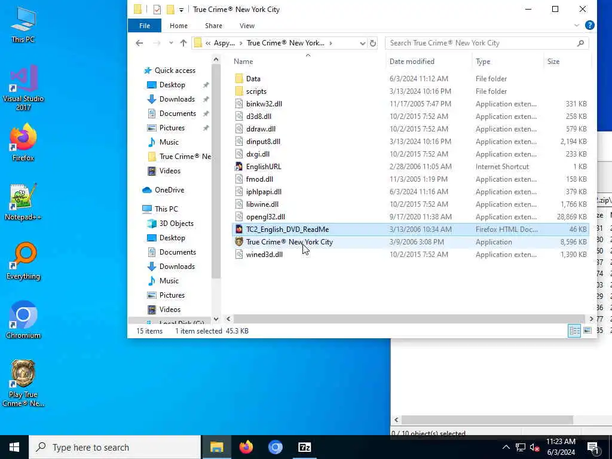Open Explorer help question mark icon
Viewport: 612px width, 459px height.
click(589, 25)
